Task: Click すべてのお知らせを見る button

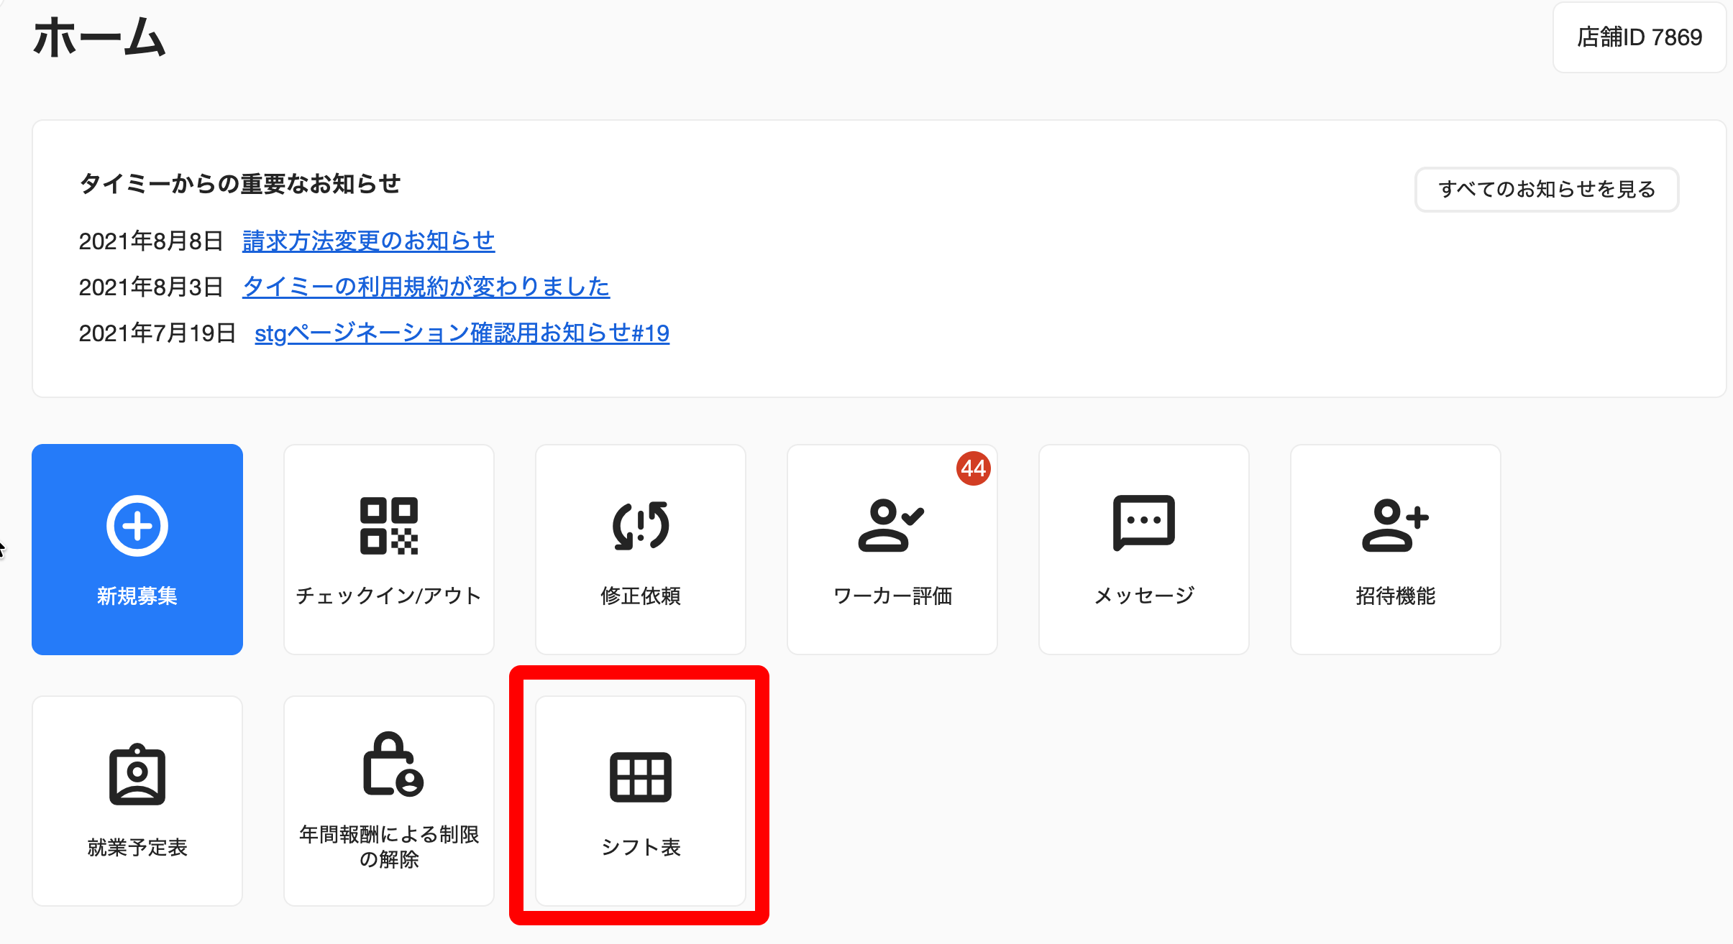Action: click(x=1547, y=190)
